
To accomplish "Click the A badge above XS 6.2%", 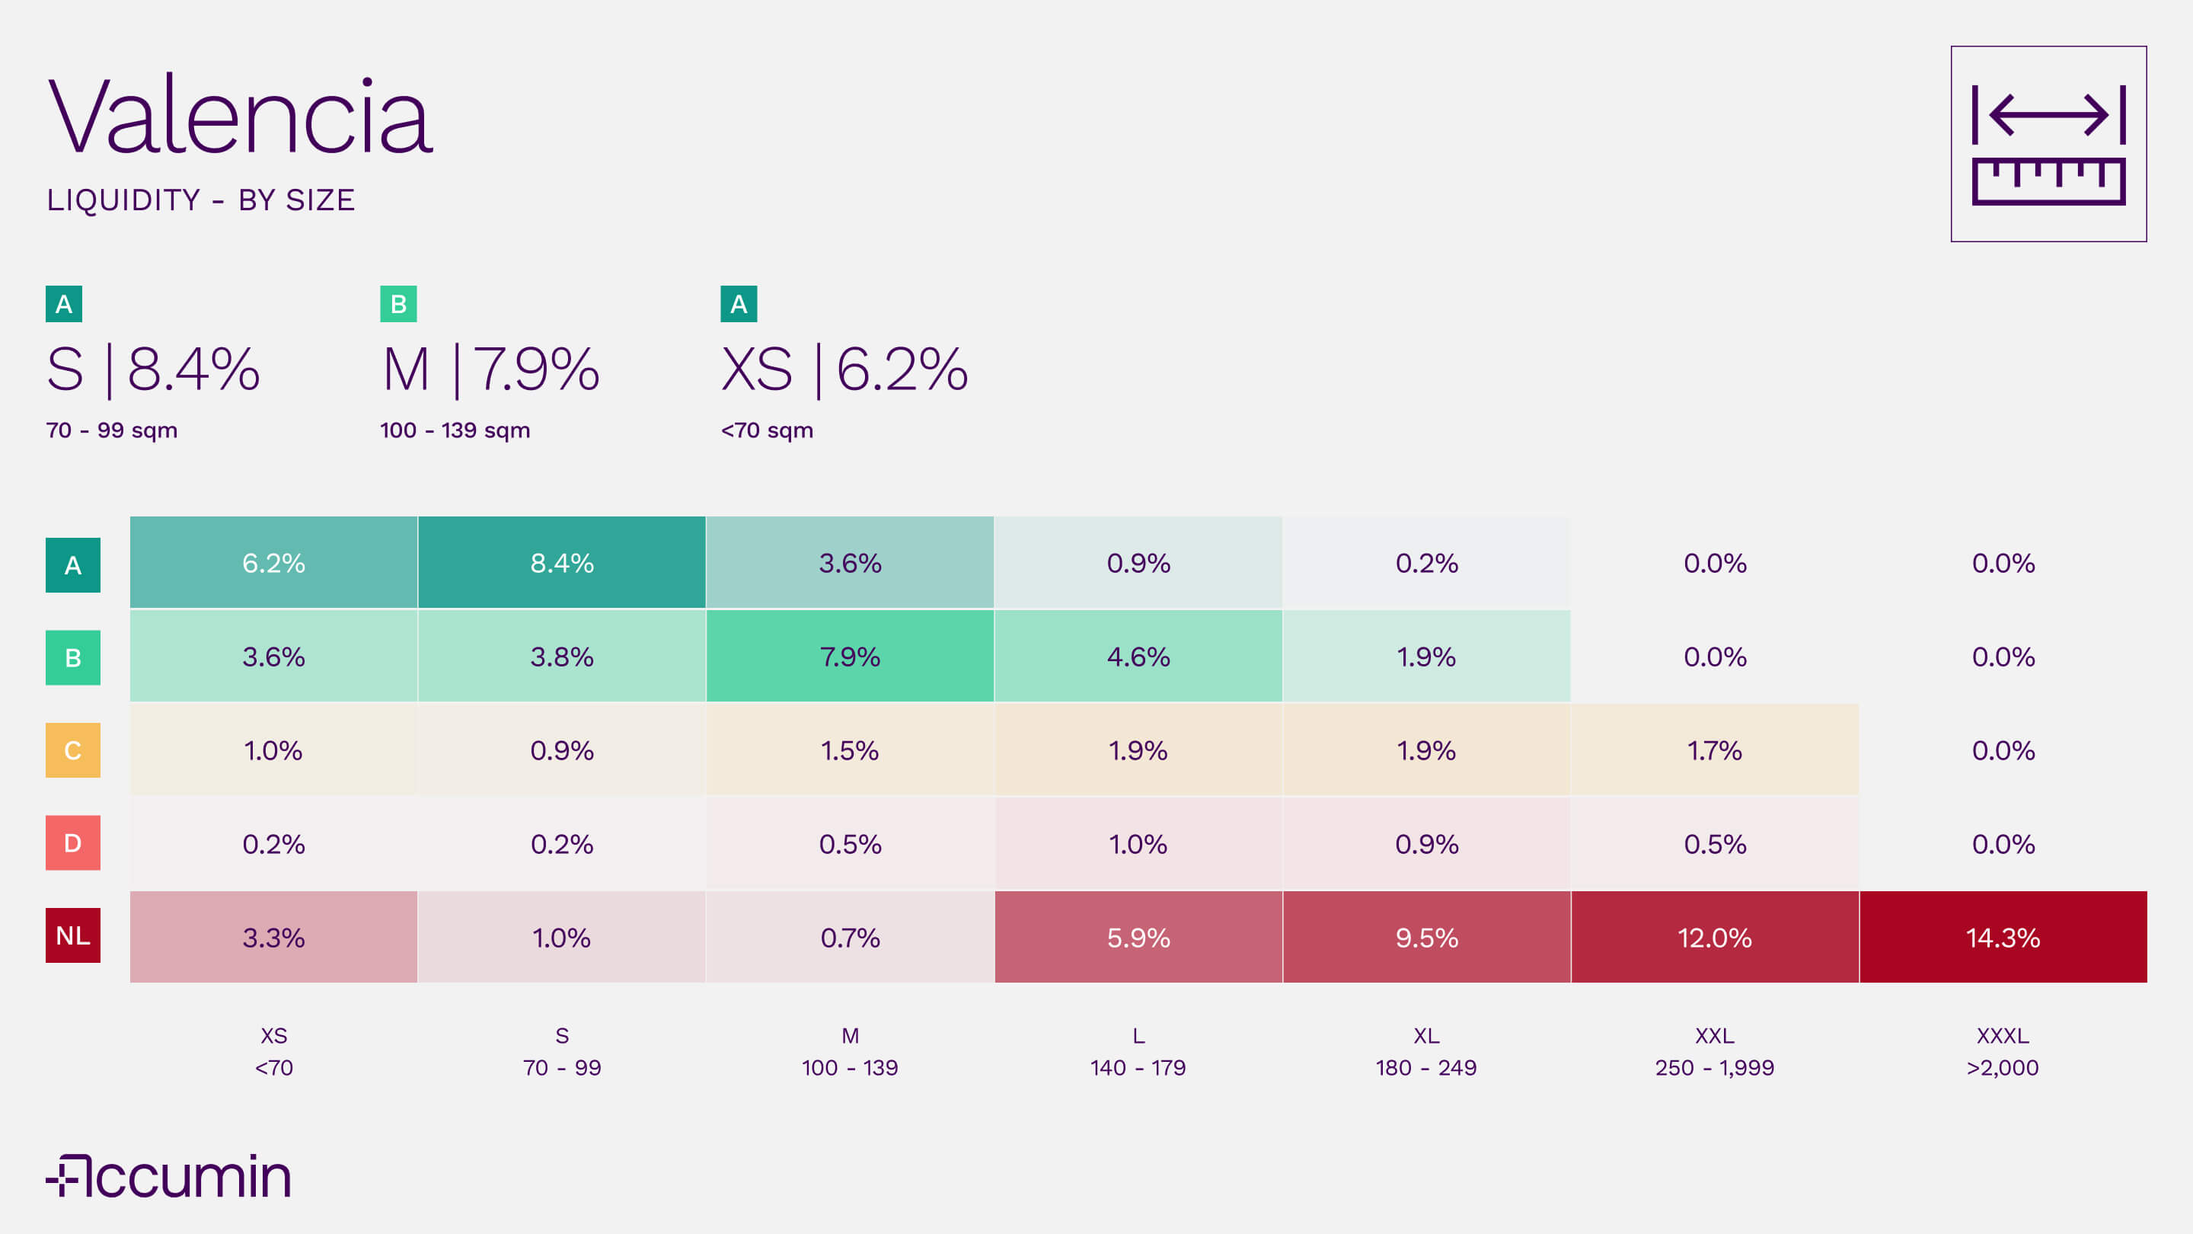I will [738, 304].
